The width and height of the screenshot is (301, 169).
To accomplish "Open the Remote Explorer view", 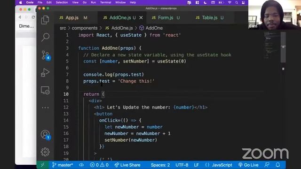I will pos(45,90).
